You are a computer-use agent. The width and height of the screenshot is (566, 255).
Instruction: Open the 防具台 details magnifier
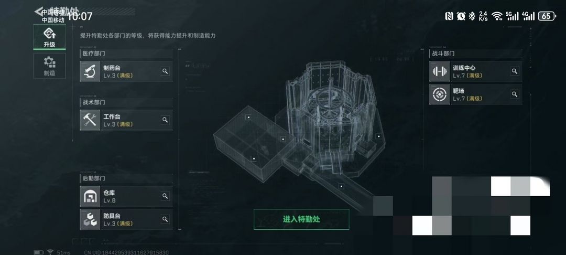[x=165, y=219]
